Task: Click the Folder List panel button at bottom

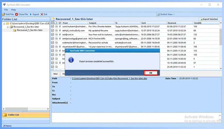Action: tap(26, 115)
